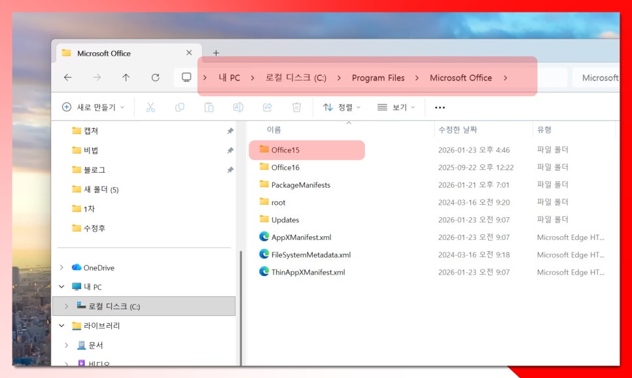Click Office16 date 2025-09-22 오후 12:22
Viewport: 632px width, 378px height.
[x=476, y=167]
